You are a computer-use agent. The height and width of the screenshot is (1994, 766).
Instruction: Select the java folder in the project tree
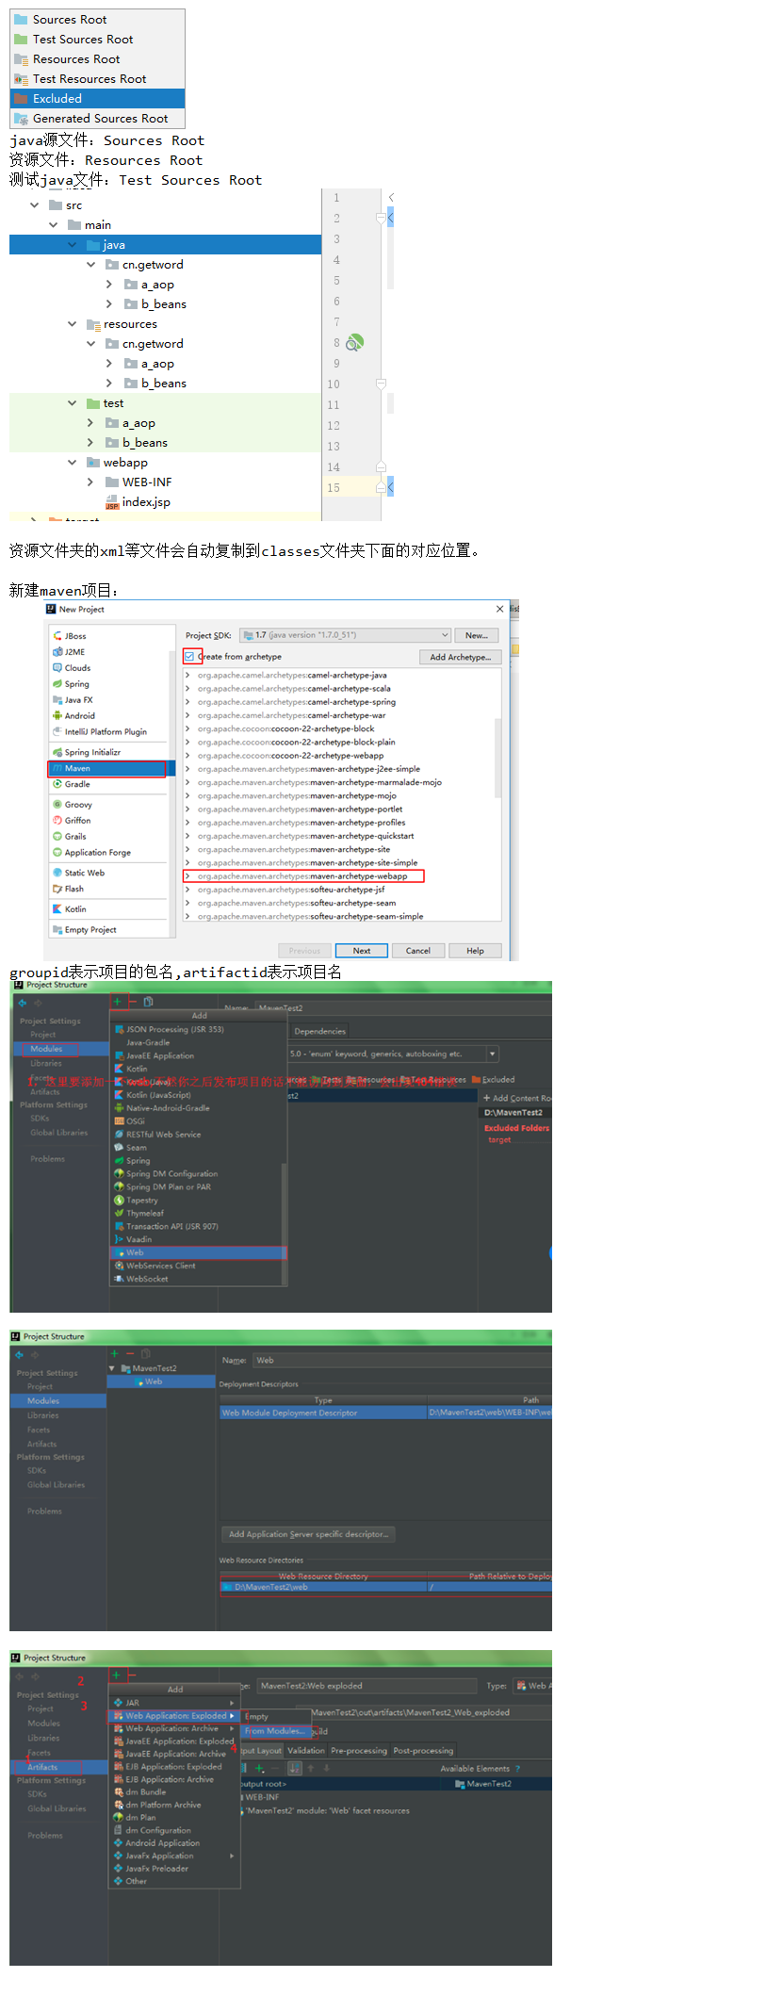point(165,245)
